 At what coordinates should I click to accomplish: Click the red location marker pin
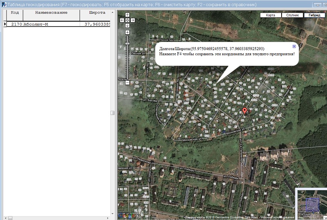click(244, 111)
